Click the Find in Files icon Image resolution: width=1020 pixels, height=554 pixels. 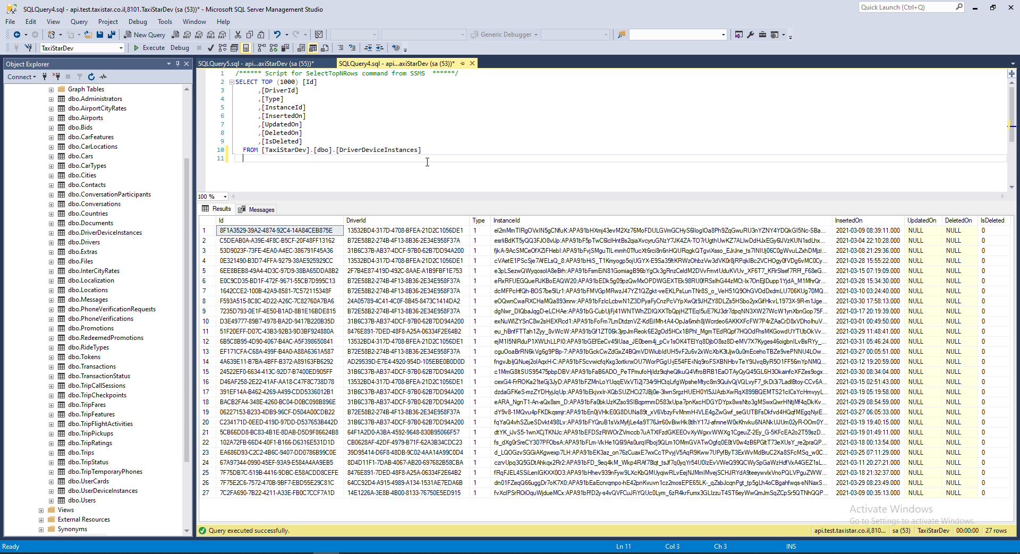(x=621, y=35)
